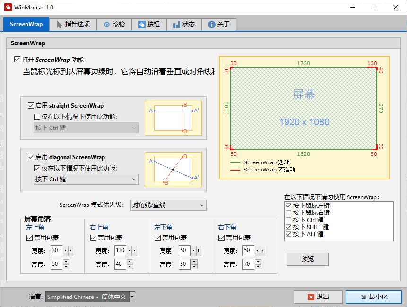Image resolution: width=407 pixels, height=307 pixels.
Task: Increase 右上角 高度 with up arrow
Action: point(130,262)
